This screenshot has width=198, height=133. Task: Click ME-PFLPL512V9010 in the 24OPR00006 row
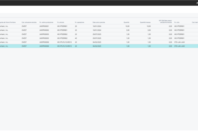pyautogui.click(x=64, y=42)
